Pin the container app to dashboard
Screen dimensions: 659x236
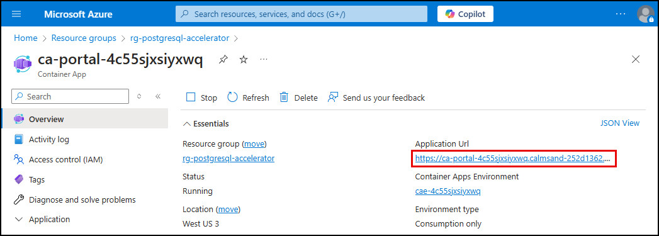(223, 60)
